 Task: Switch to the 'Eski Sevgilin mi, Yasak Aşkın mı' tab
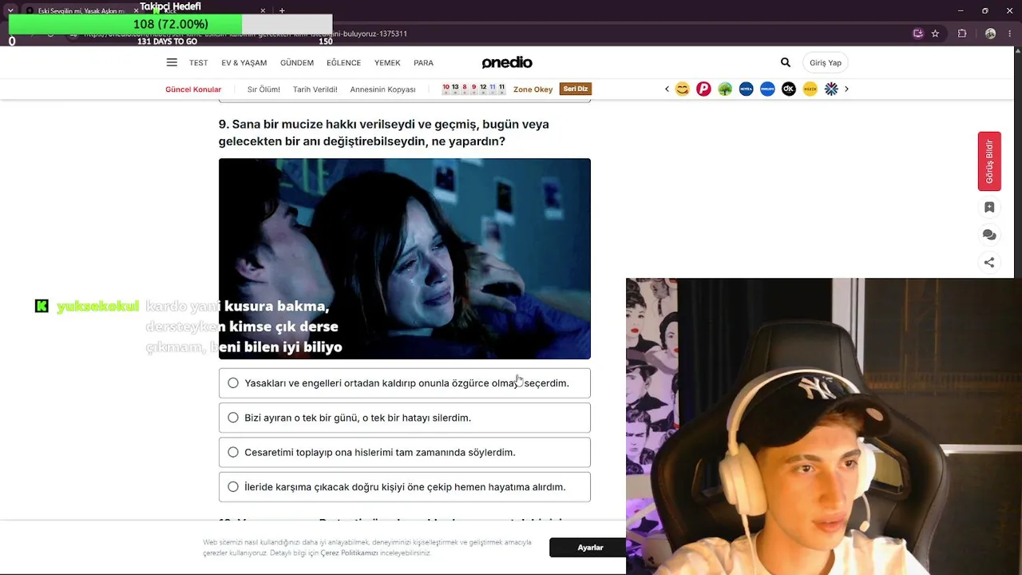pyautogui.click(x=80, y=11)
